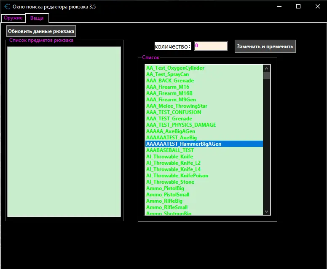Select AI_Throwable_KnifePoison from list

177,176
